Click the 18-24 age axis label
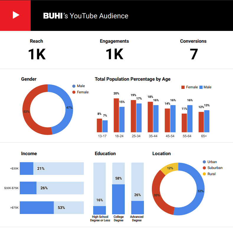This screenshot has height=229, width=233. pos(119,136)
